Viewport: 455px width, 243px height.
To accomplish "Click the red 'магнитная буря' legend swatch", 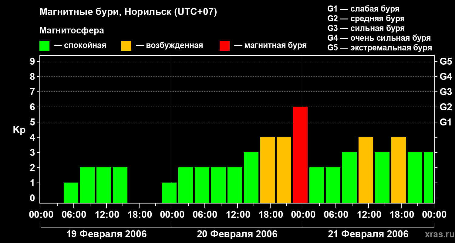I will pos(224,46).
